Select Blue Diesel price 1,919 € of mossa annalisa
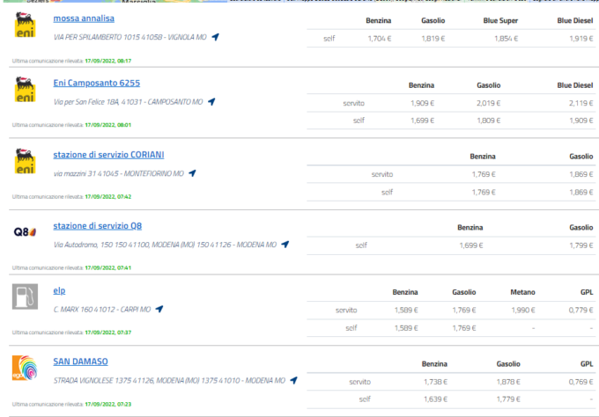 (x=581, y=38)
